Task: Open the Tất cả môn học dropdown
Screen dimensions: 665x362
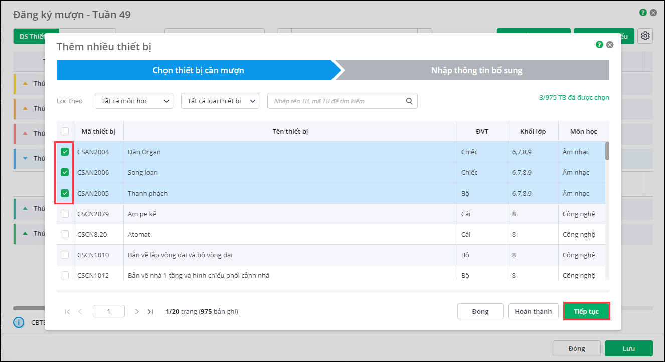Action: click(x=133, y=101)
